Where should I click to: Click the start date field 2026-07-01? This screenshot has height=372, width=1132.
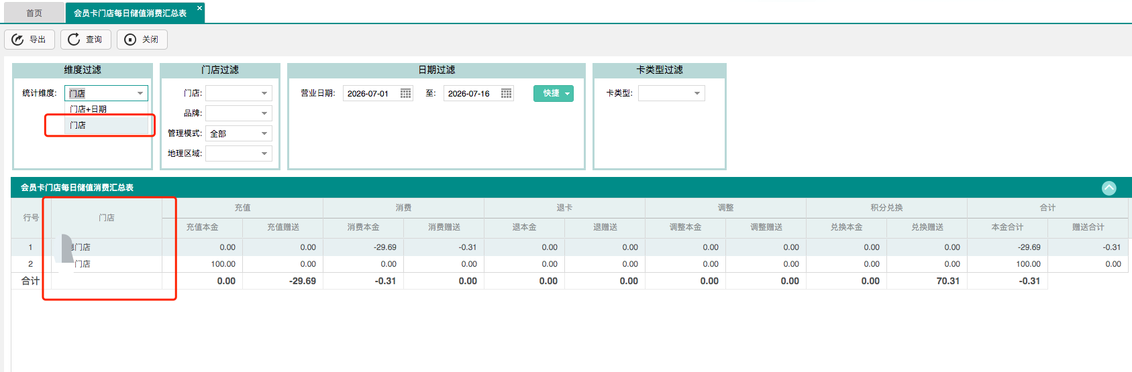[x=371, y=93]
